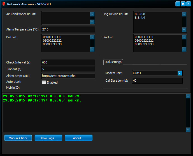The height and width of the screenshot is (156, 193).
Task: Click the Air Conditioner IP List box
Action: coord(68,18)
